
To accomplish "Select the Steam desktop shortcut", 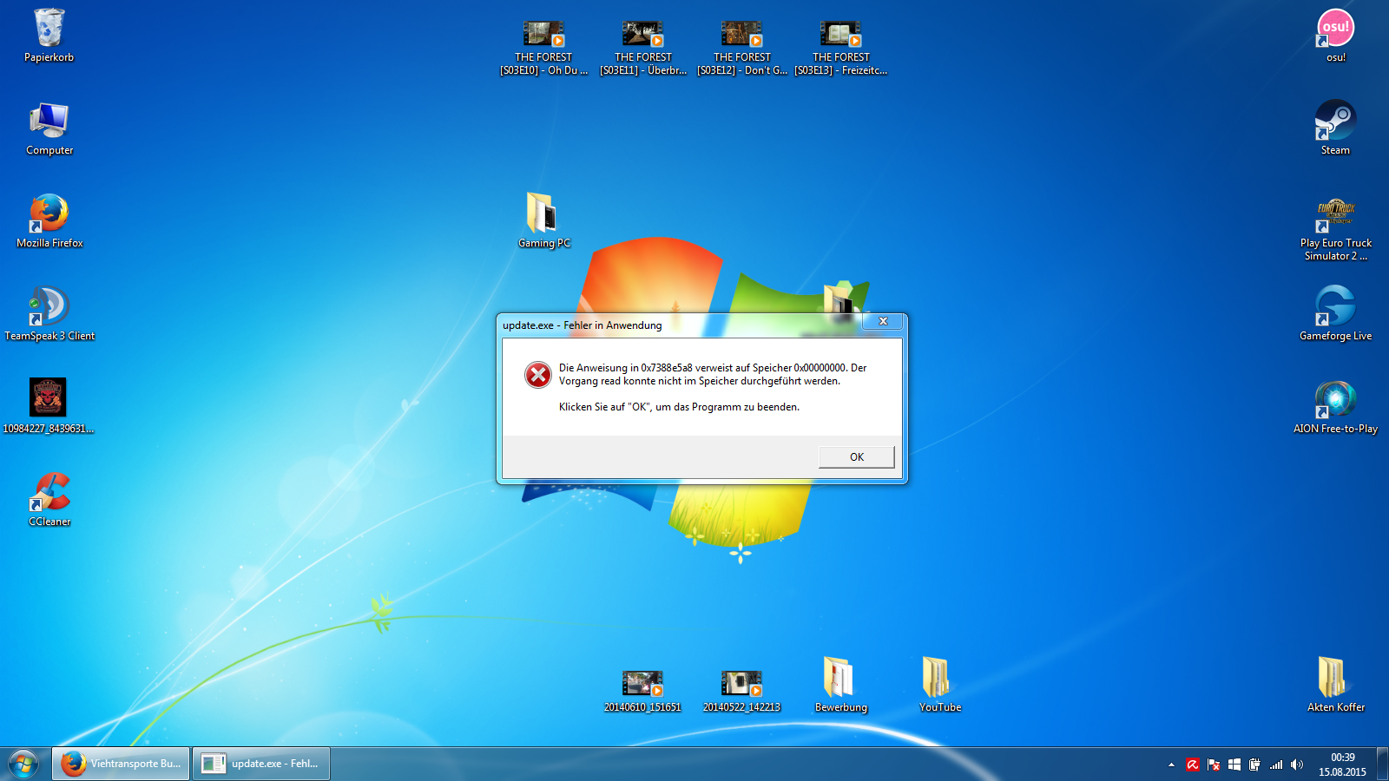I will (x=1335, y=128).
